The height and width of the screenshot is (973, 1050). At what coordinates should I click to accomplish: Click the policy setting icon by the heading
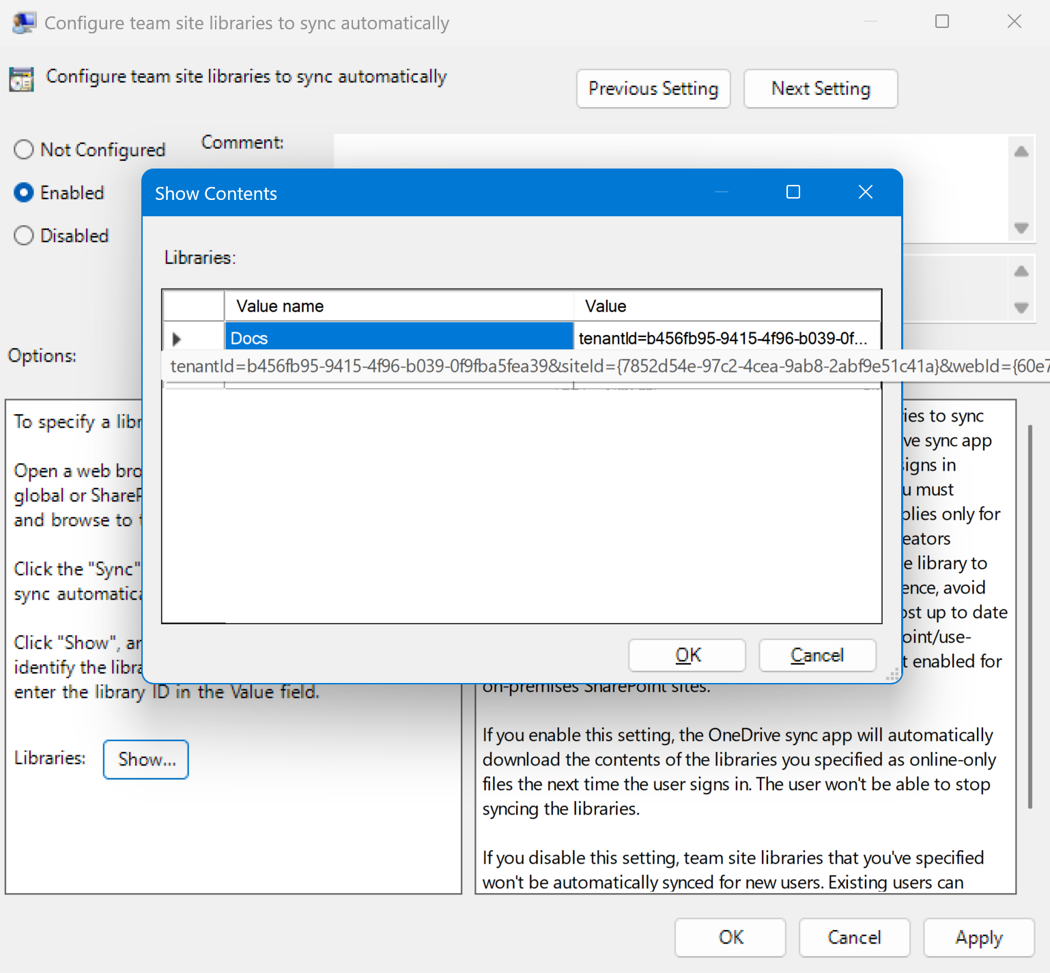(x=21, y=79)
